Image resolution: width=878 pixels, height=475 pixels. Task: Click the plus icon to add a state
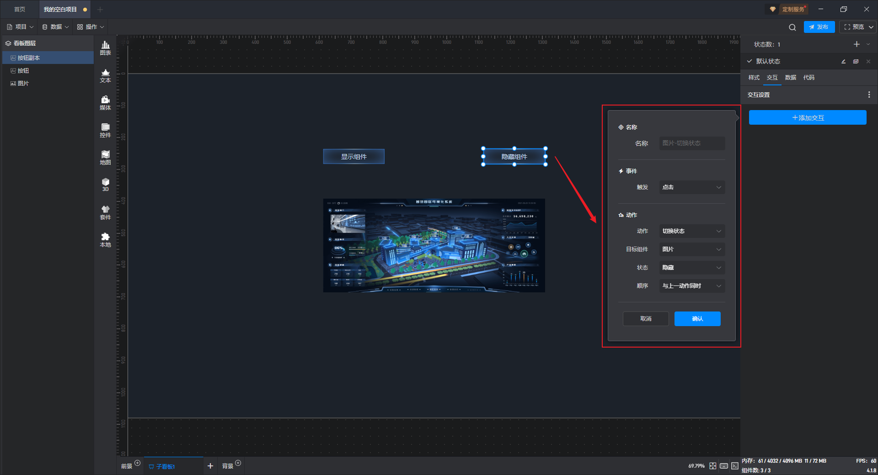click(x=857, y=44)
